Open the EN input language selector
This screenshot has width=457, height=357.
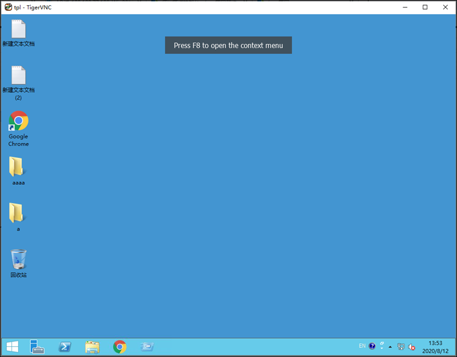coord(362,346)
